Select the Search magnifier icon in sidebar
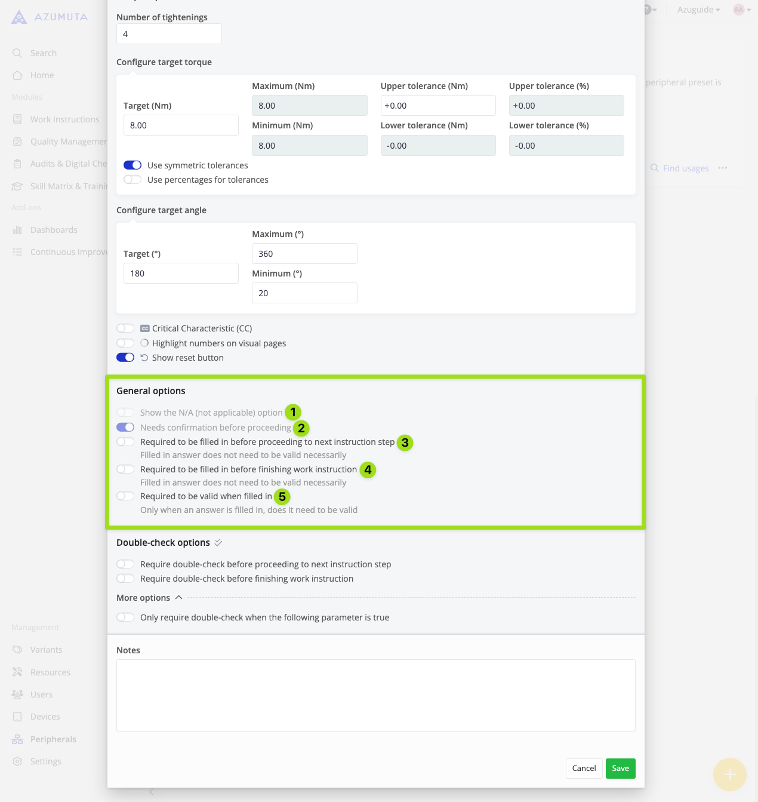 pyautogui.click(x=17, y=53)
